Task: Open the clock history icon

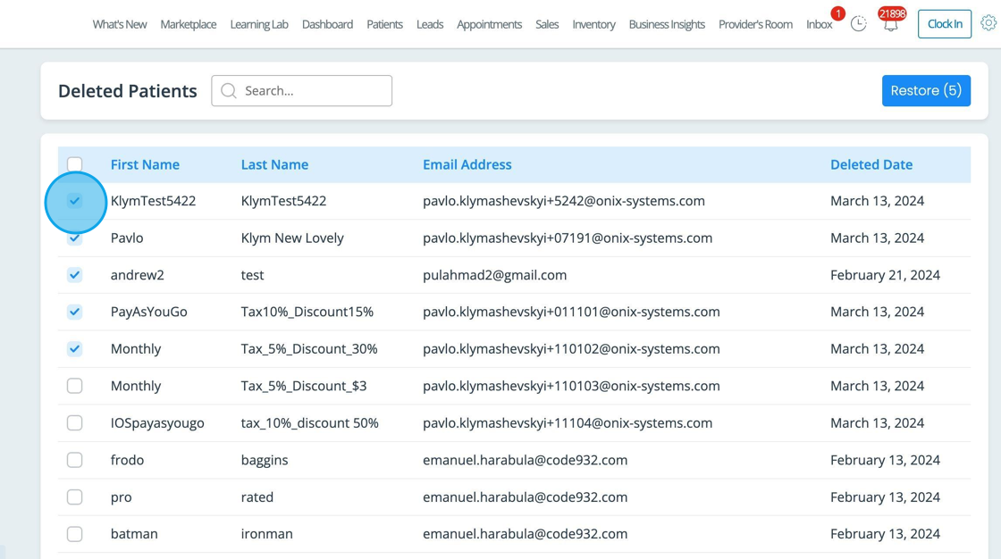Action: 858,24
